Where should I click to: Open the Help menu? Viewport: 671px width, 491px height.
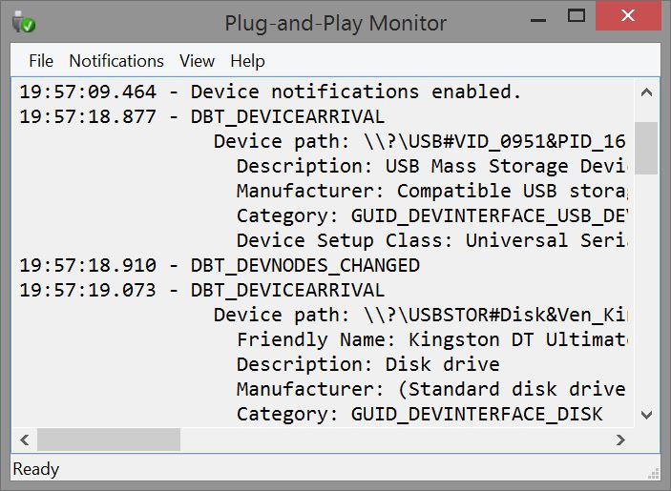click(247, 61)
